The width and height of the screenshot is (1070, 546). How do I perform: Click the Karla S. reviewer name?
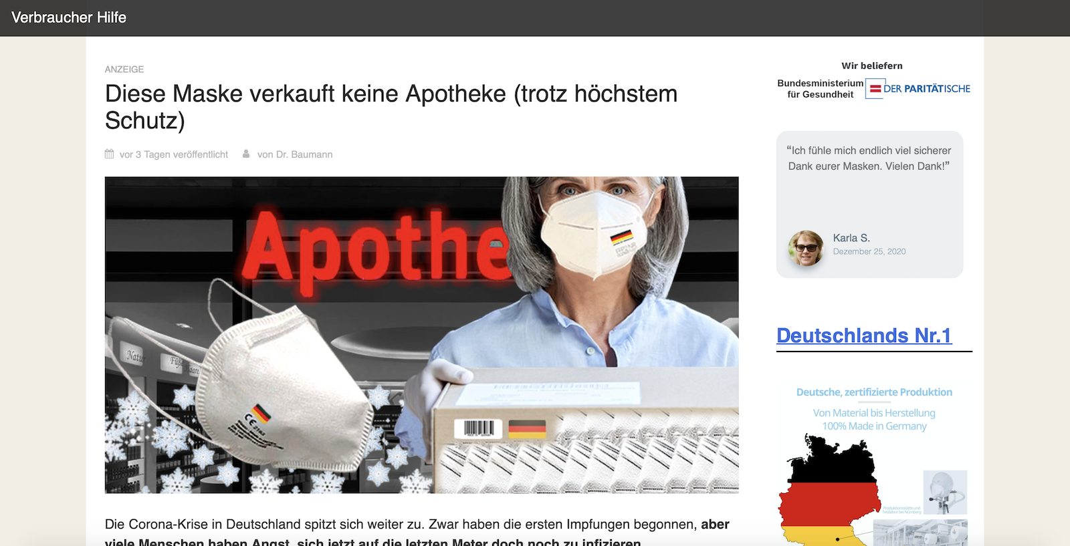click(x=851, y=238)
